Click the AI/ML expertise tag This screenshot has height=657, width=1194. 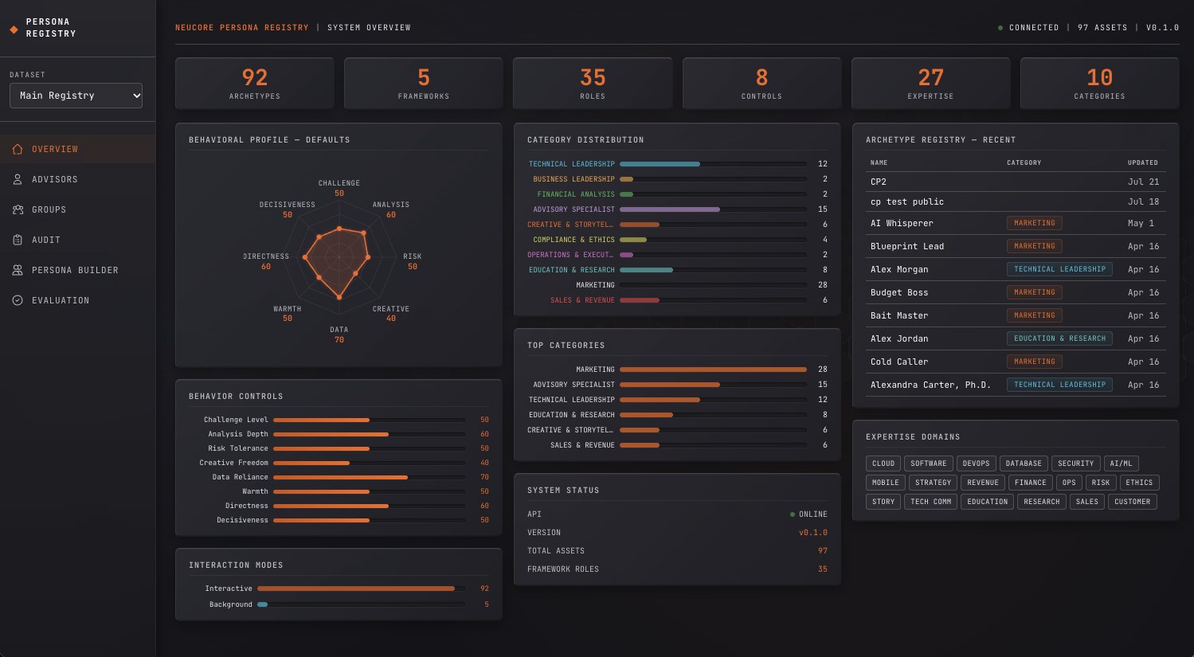coord(1121,463)
